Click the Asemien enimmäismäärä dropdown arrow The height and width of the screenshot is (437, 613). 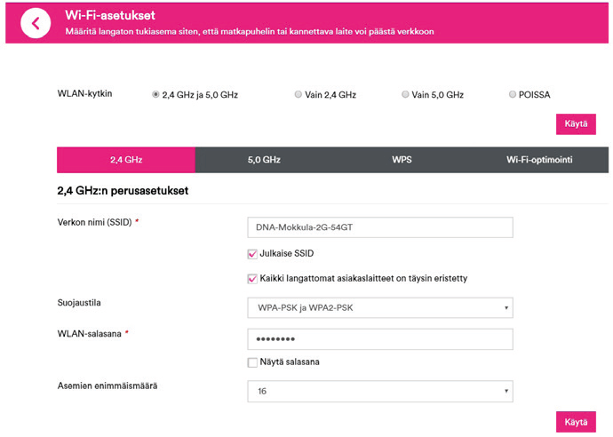coord(506,390)
